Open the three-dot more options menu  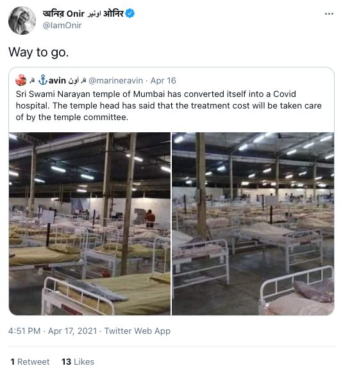coord(329,14)
